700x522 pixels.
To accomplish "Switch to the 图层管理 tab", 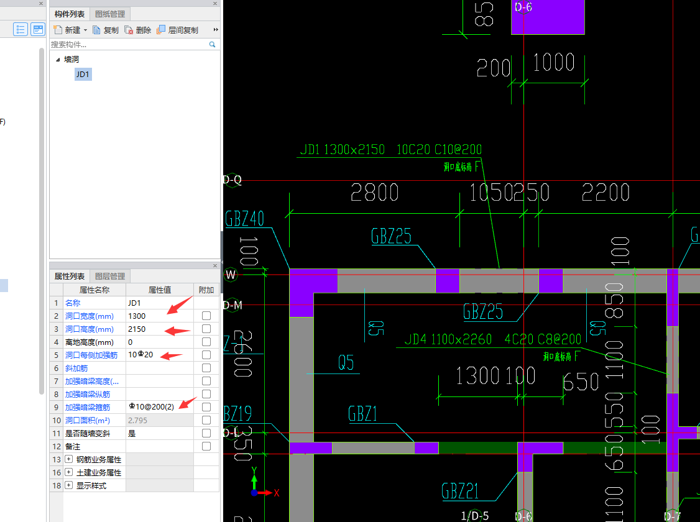I will pyautogui.click(x=110, y=276).
